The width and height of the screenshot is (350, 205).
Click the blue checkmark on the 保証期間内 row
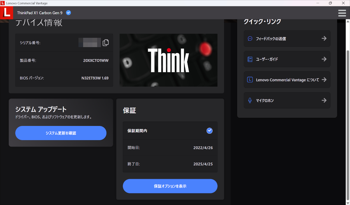(209, 131)
